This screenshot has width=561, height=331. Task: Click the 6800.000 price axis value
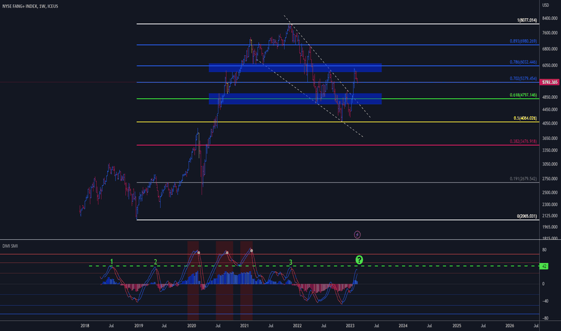[550, 49]
